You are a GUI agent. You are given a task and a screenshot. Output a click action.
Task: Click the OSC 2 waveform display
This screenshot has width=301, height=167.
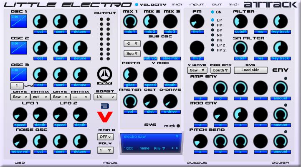[19, 48]
